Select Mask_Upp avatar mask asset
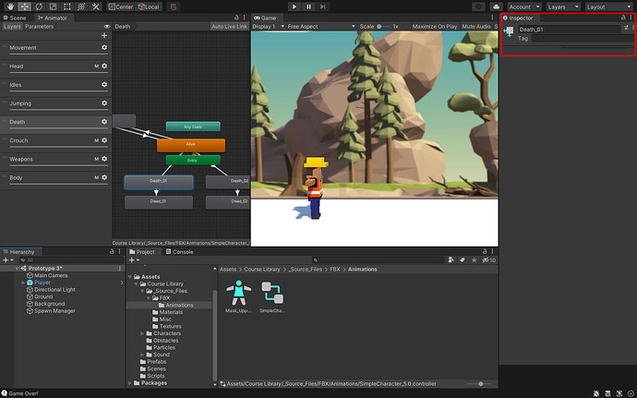This screenshot has width=637, height=398. click(238, 296)
